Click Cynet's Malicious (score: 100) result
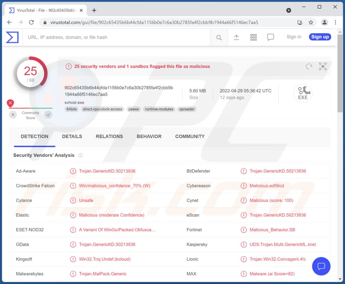 tap(271, 201)
